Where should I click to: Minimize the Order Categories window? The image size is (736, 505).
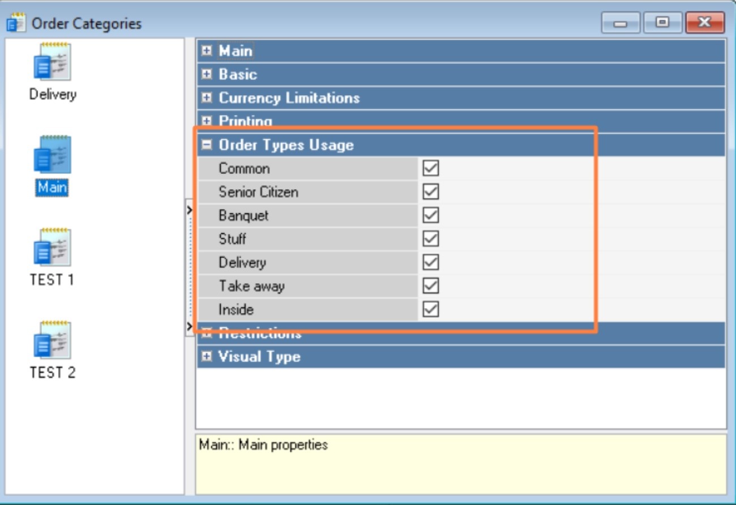[621, 23]
